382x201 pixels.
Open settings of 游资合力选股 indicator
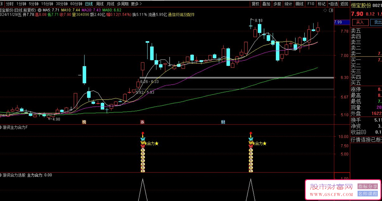1,175
